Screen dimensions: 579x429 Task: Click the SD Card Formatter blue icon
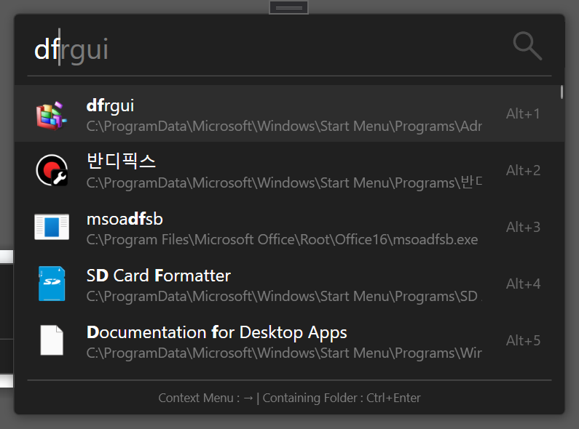(x=52, y=284)
